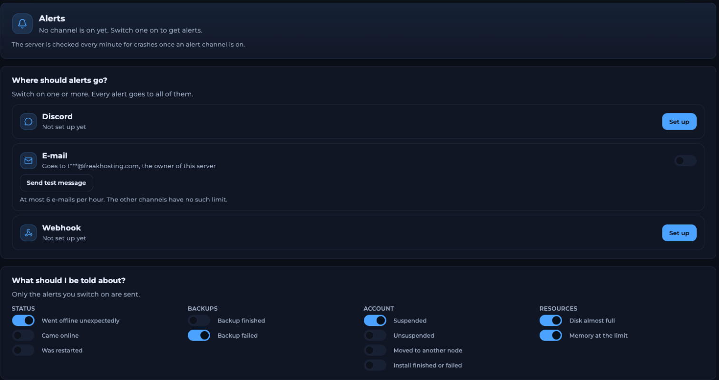Click the BACKUPS group label
The width and height of the screenshot is (719, 380).
click(203, 309)
